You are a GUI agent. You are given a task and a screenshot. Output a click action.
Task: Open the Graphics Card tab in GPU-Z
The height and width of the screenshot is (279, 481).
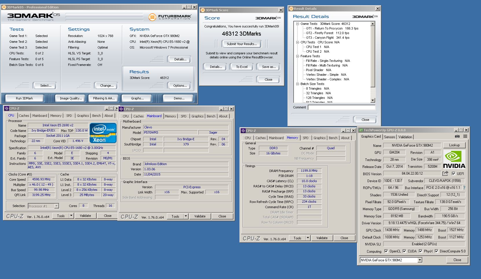pyautogui.click(x=371, y=136)
